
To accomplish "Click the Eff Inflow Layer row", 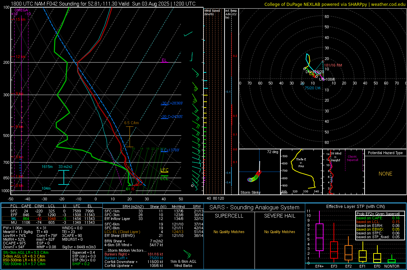I will 154,219.
